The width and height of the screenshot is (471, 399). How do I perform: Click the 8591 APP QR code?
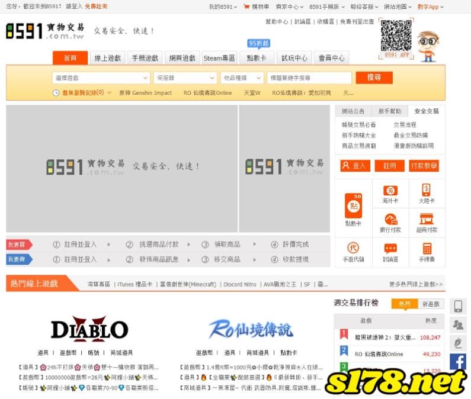[396, 36]
